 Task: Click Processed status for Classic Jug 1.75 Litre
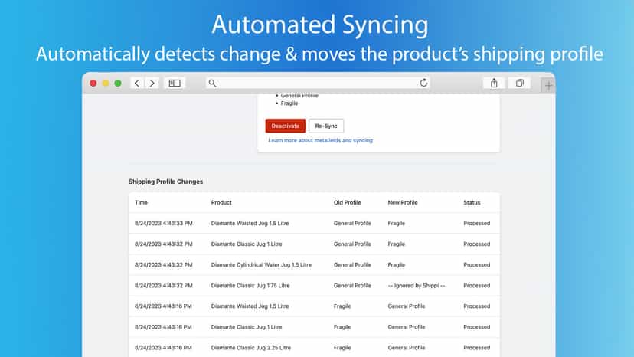477,285
